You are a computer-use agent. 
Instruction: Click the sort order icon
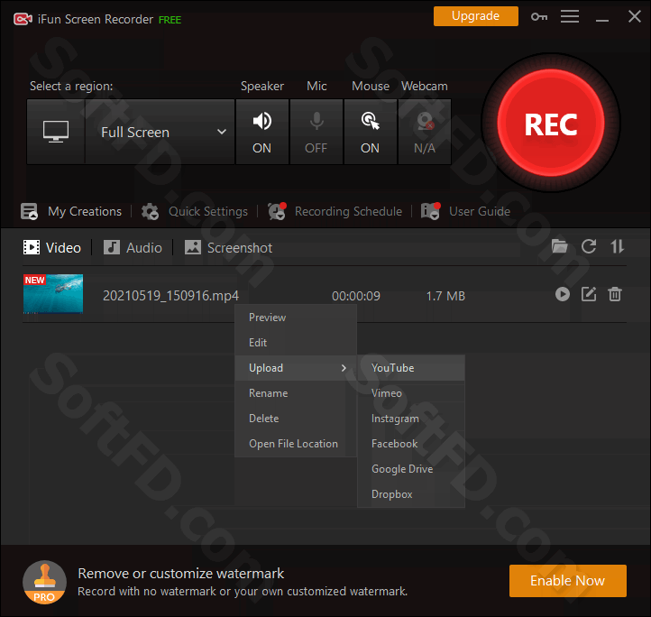pyautogui.click(x=617, y=246)
